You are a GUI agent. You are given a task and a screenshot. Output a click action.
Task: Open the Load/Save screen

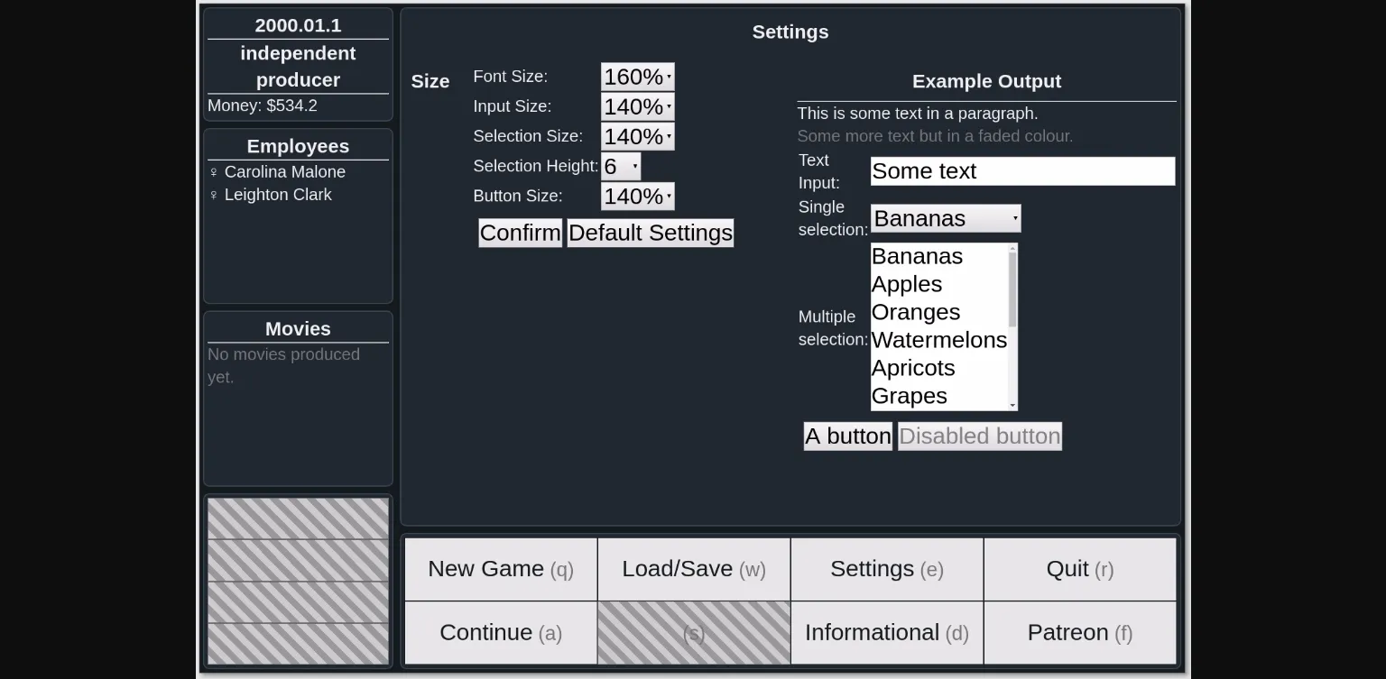pyautogui.click(x=693, y=569)
